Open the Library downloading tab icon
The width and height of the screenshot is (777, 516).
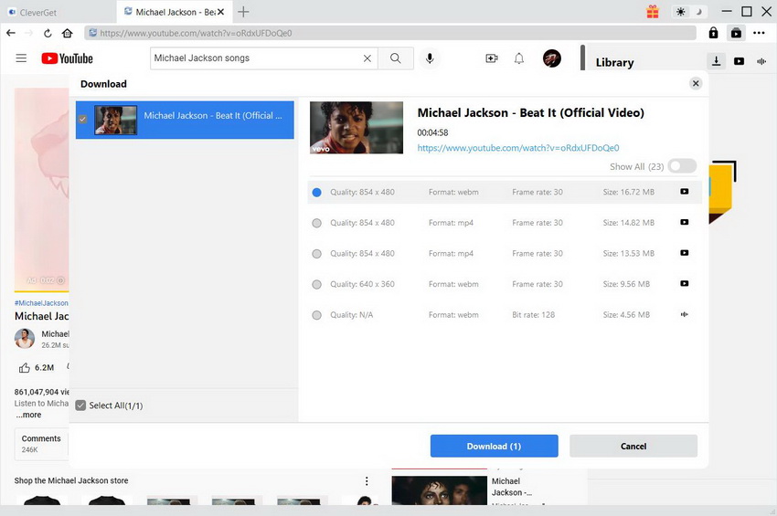point(717,61)
